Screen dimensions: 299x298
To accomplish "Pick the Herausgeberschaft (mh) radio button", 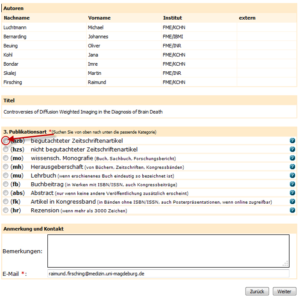I will point(6,167).
